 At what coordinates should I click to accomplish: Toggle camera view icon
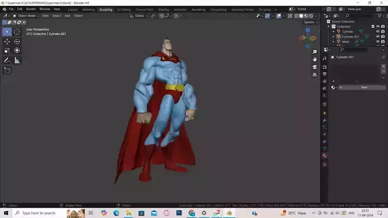coord(315,67)
